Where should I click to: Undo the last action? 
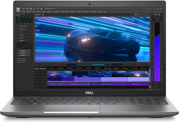point(34,9)
